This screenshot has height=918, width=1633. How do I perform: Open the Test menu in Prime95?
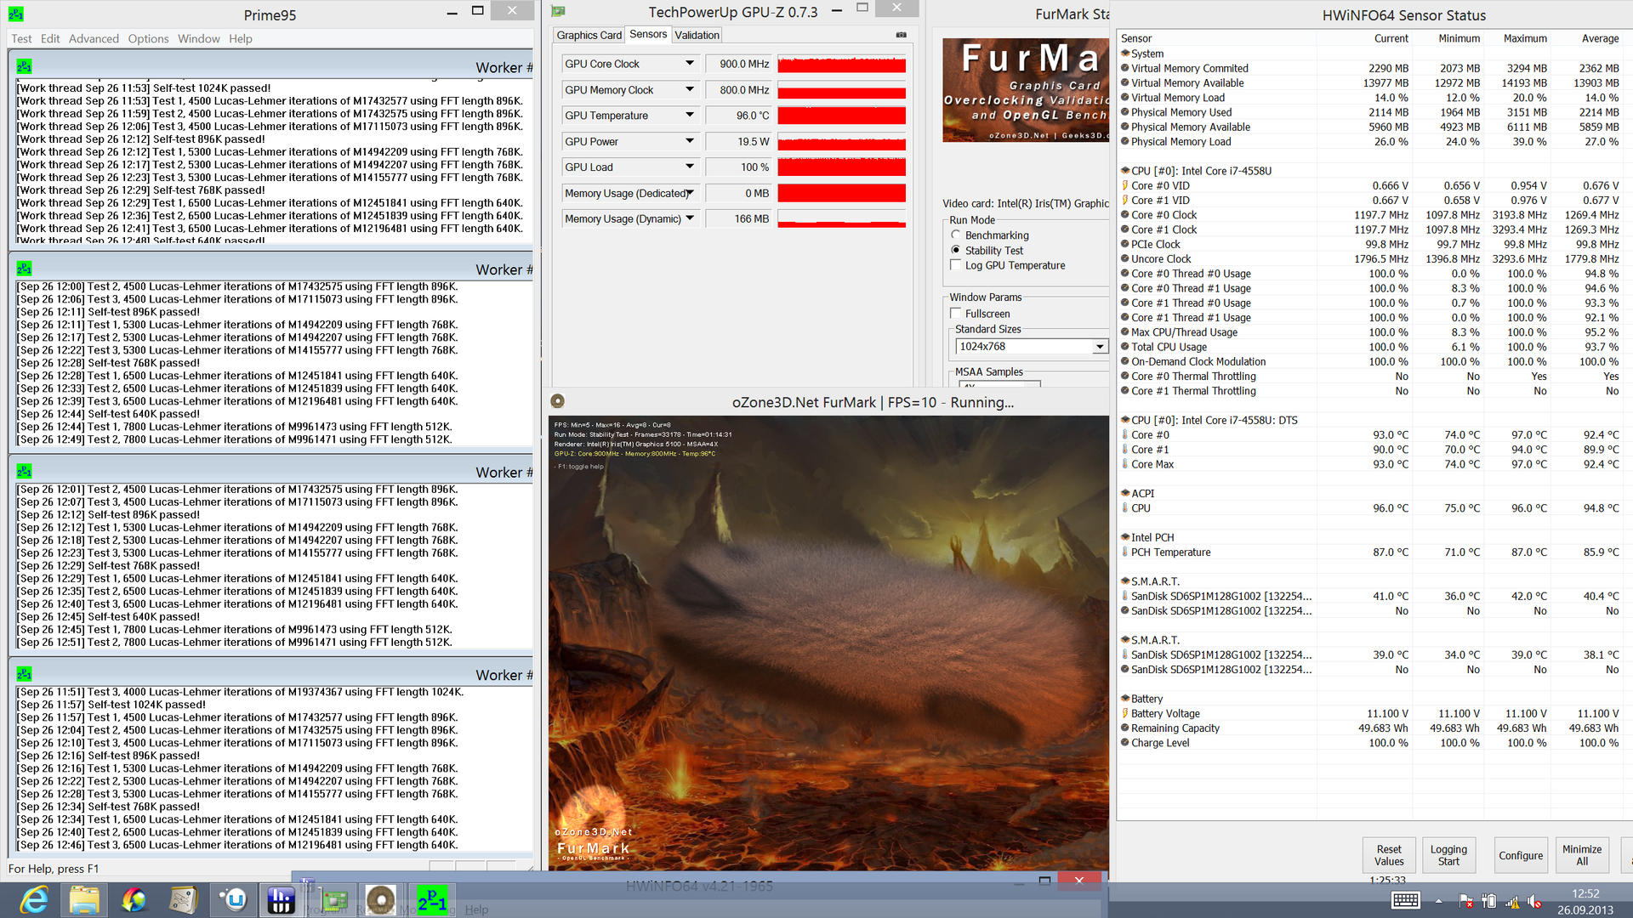pos(21,38)
